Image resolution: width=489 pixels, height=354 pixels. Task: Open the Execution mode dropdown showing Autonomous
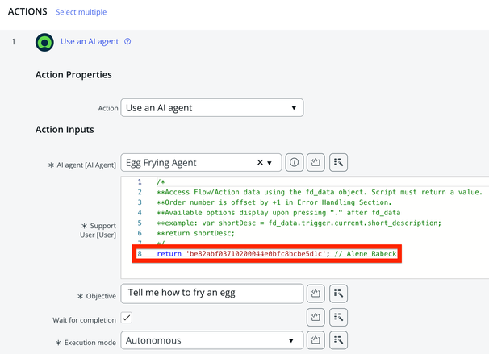pos(212,340)
